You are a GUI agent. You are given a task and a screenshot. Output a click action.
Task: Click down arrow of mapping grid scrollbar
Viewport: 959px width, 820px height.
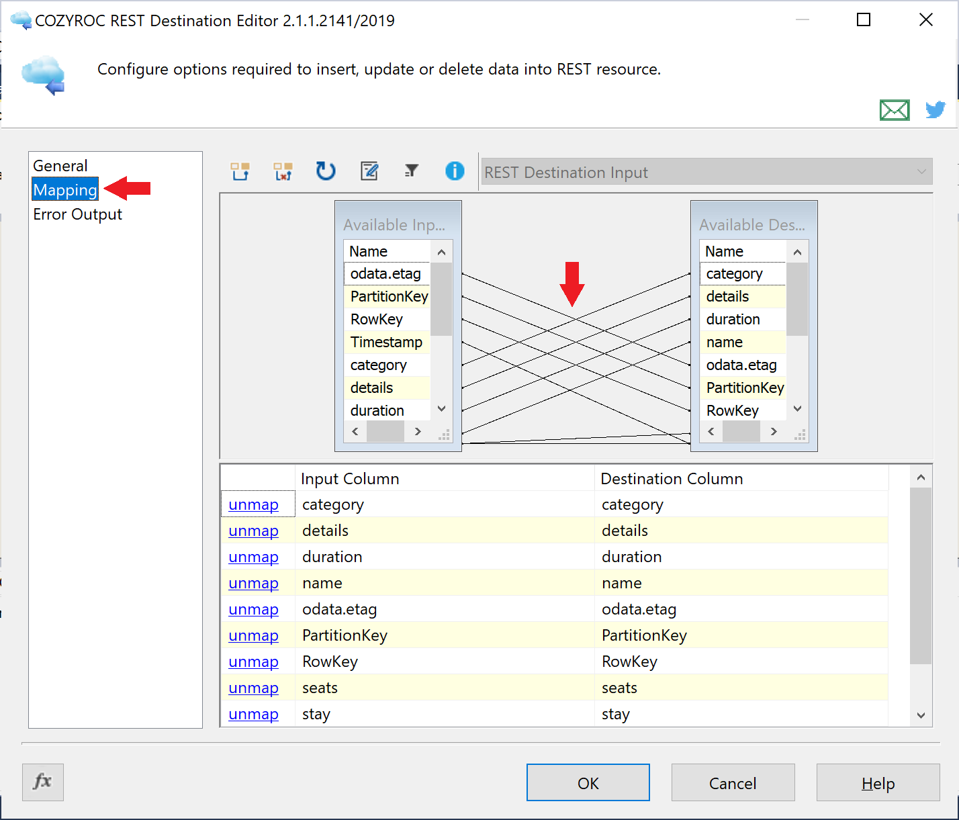[921, 715]
